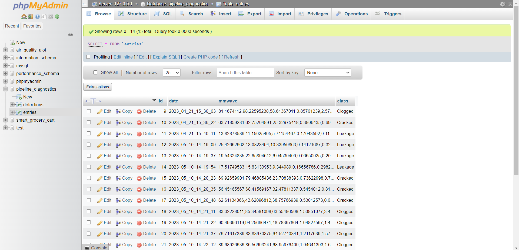Click the Refresh link next to the query
Viewport: 519px width, 250px height.
tap(232, 57)
